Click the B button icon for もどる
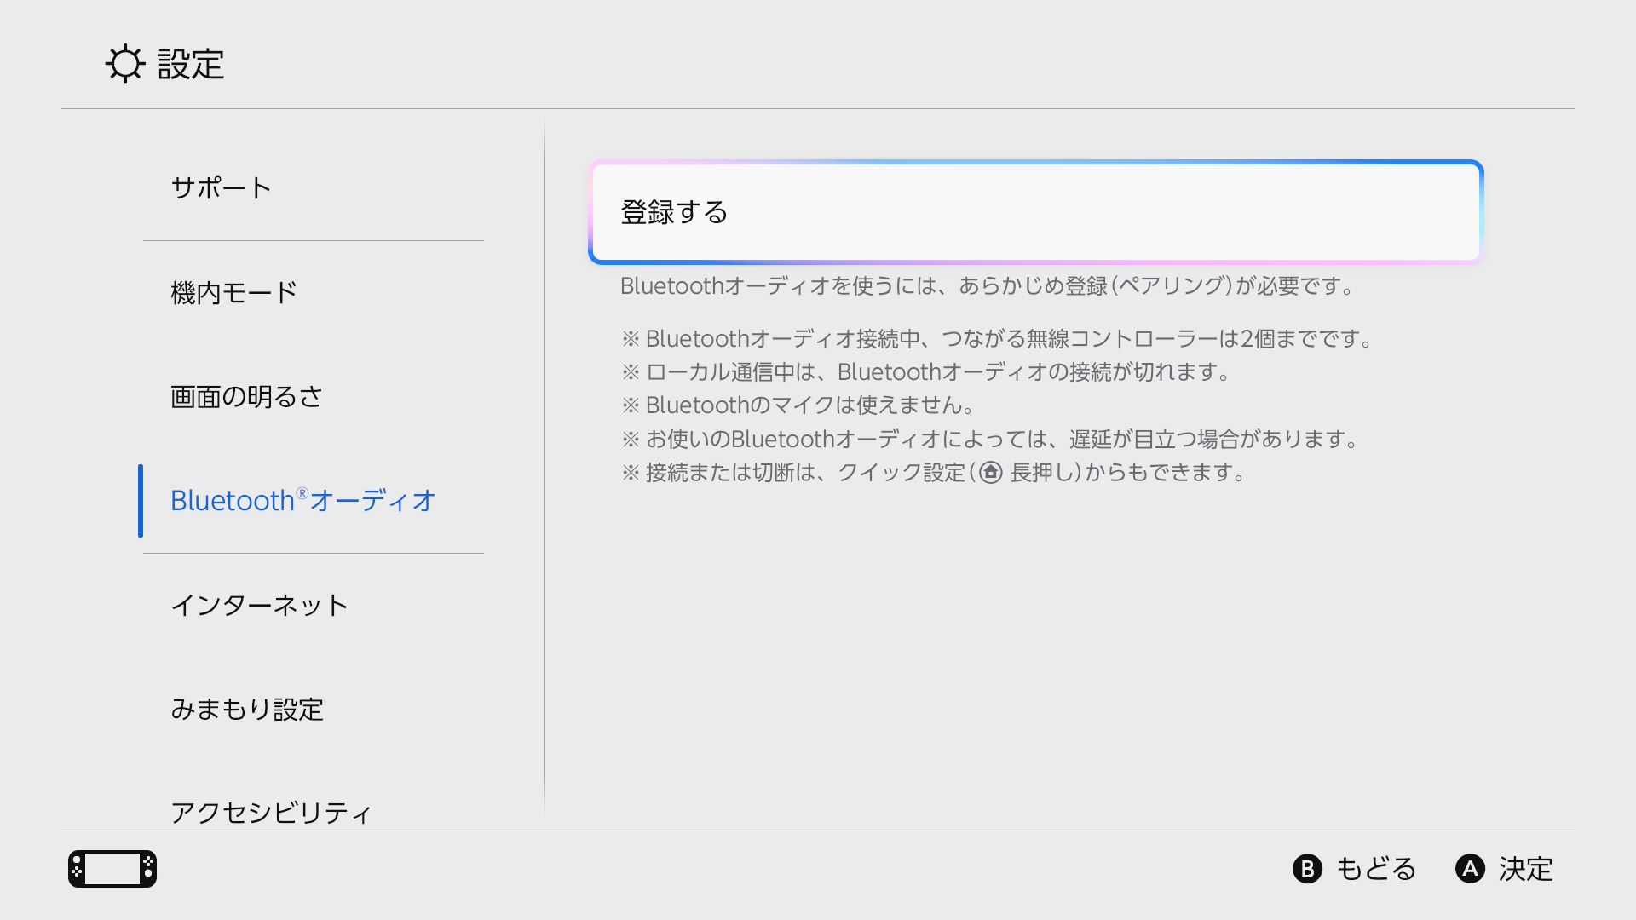1636x920 pixels. (x=1307, y=869)
